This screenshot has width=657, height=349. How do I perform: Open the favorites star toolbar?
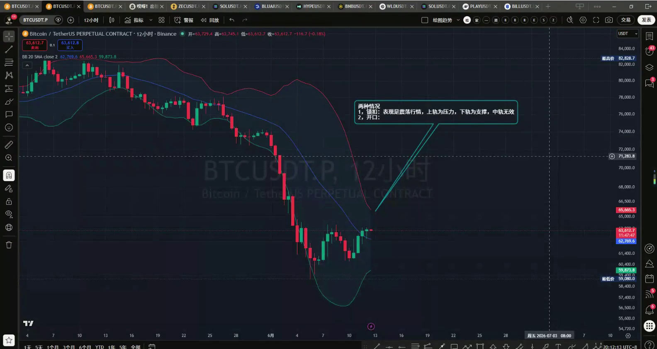[9, 340]
